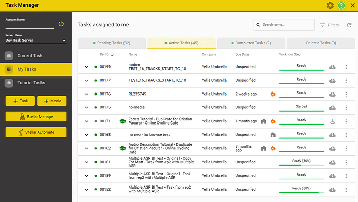
Task: Click the + Task button
Action: 20,101
